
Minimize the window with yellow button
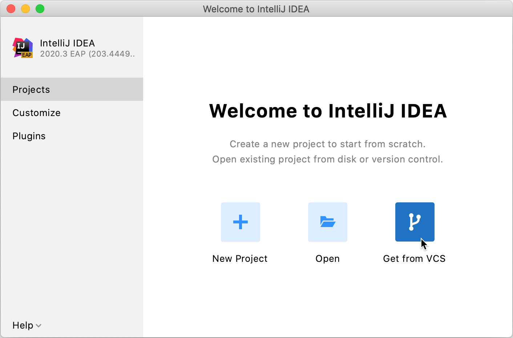25,9
